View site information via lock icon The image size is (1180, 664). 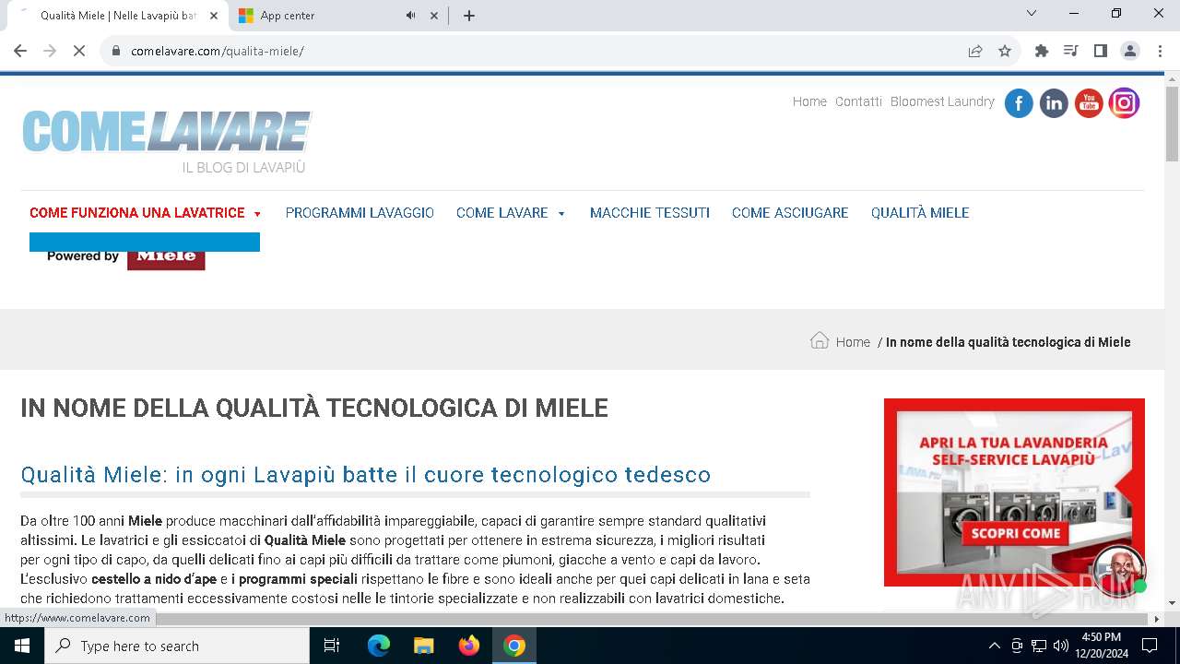pos(116,51)
